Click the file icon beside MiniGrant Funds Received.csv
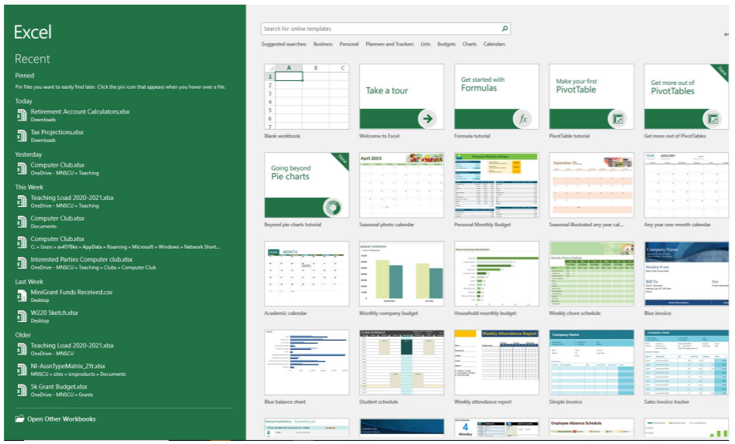Image resolution: width=735 pixels, height=444 pixels. (x=22, y=296)
